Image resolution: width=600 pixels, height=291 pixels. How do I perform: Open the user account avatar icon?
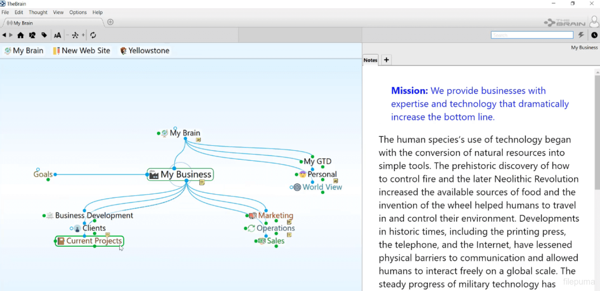[594, 21]
